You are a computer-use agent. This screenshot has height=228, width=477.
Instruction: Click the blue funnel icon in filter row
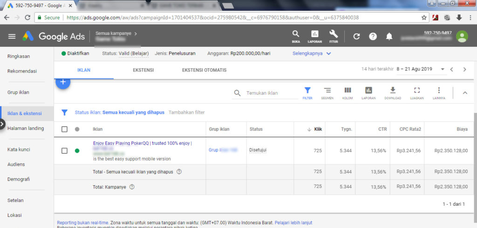point(64,112)
